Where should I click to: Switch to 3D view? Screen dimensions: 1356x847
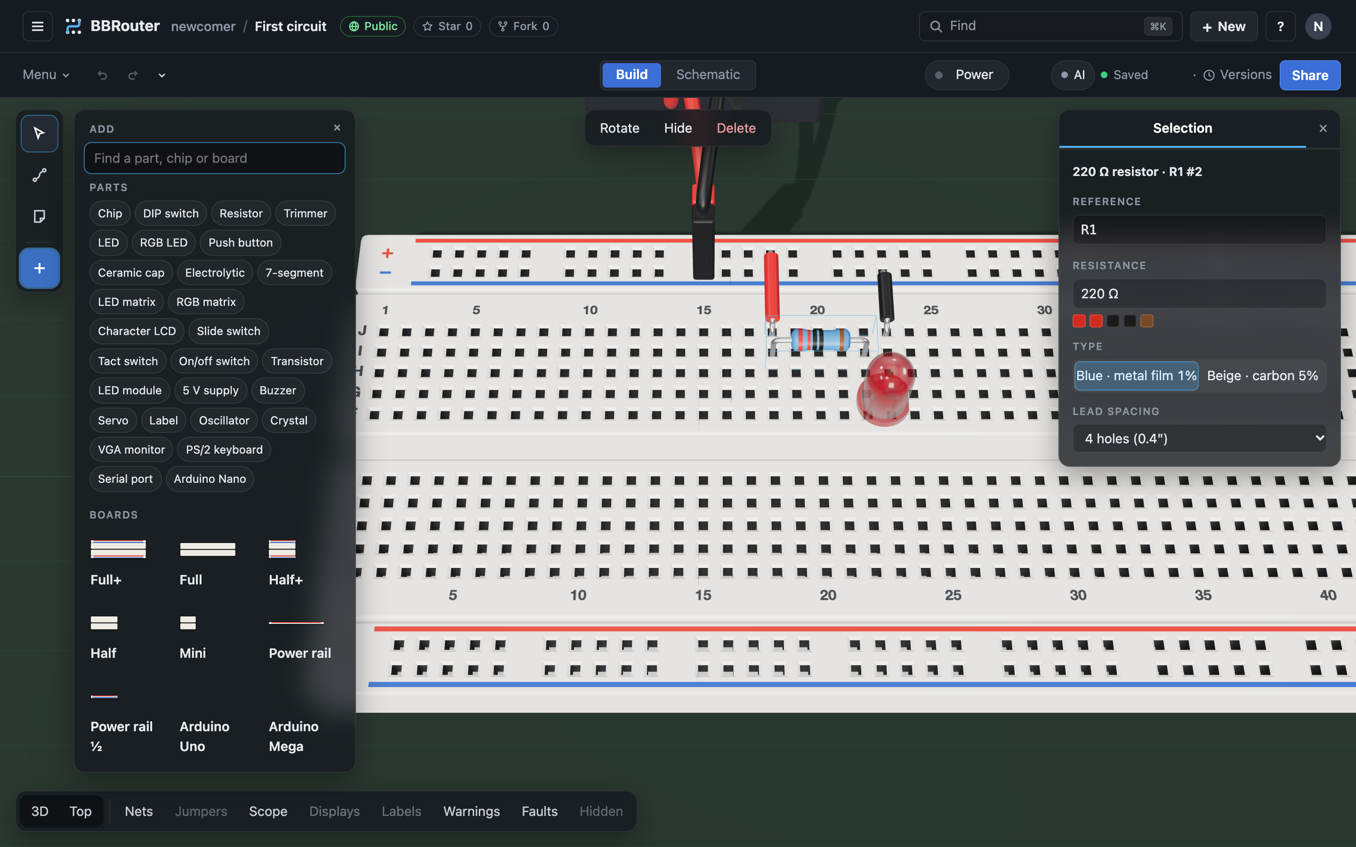40,811
